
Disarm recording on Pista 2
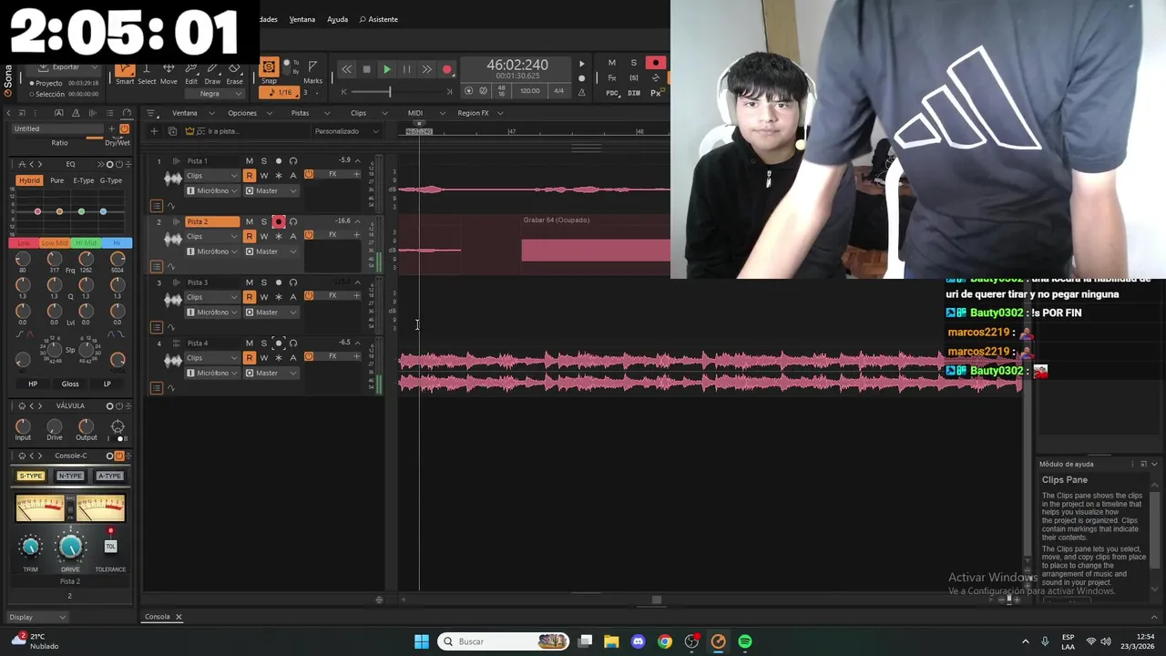[x=279, y=221]
